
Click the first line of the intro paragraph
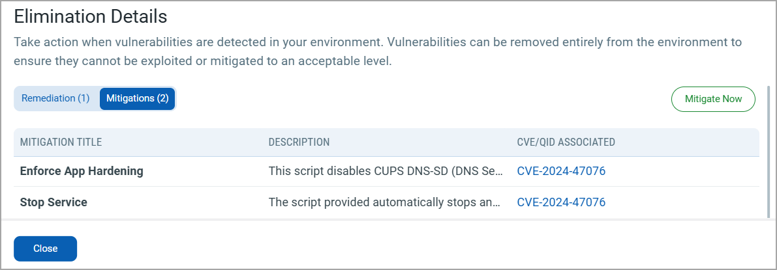[x=378, y=43]
